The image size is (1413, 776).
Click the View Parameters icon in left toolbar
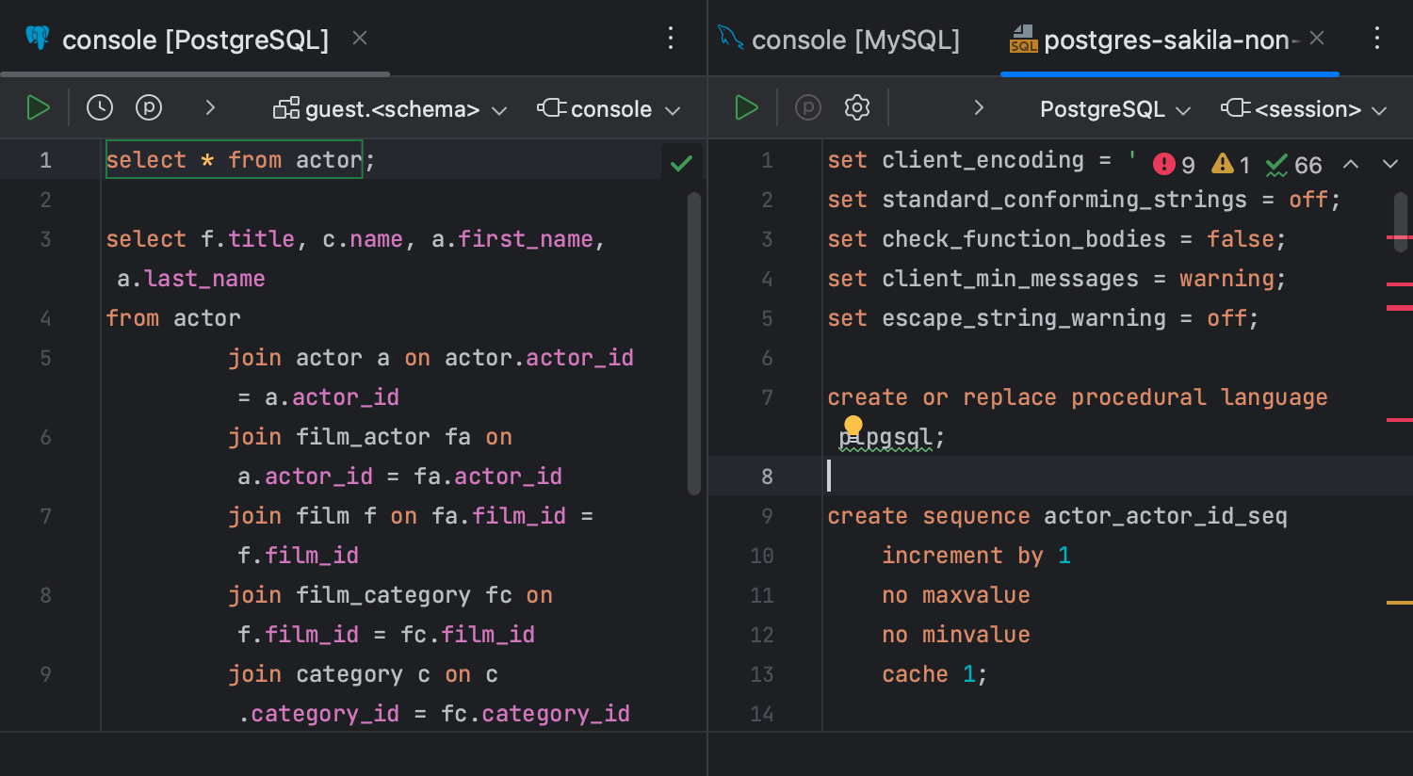click(x=149, y=107)
